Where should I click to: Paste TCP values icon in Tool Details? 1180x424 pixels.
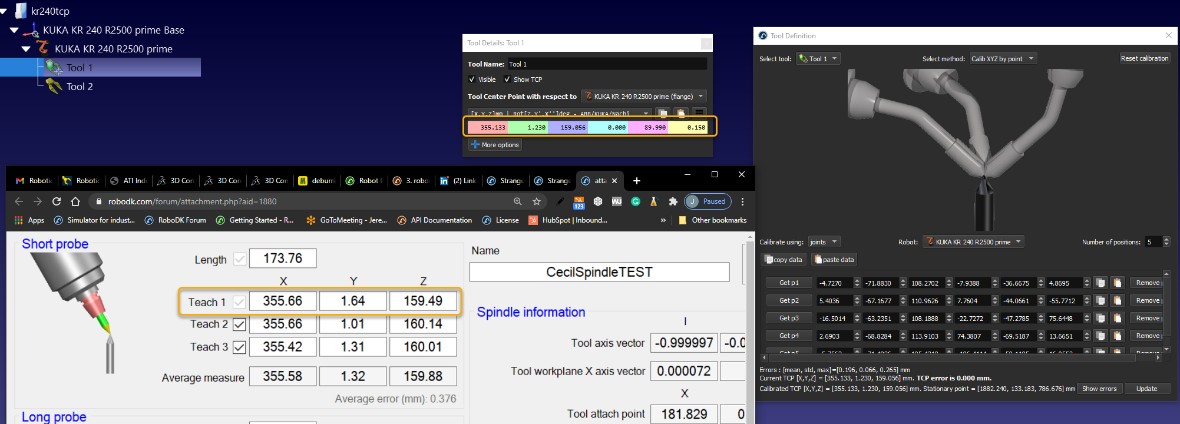pyautogui.click(x=681, y=113)
